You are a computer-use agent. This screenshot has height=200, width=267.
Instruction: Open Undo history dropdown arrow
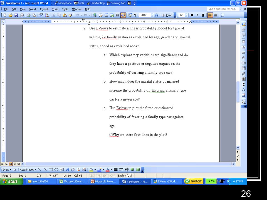pos(81,15)
